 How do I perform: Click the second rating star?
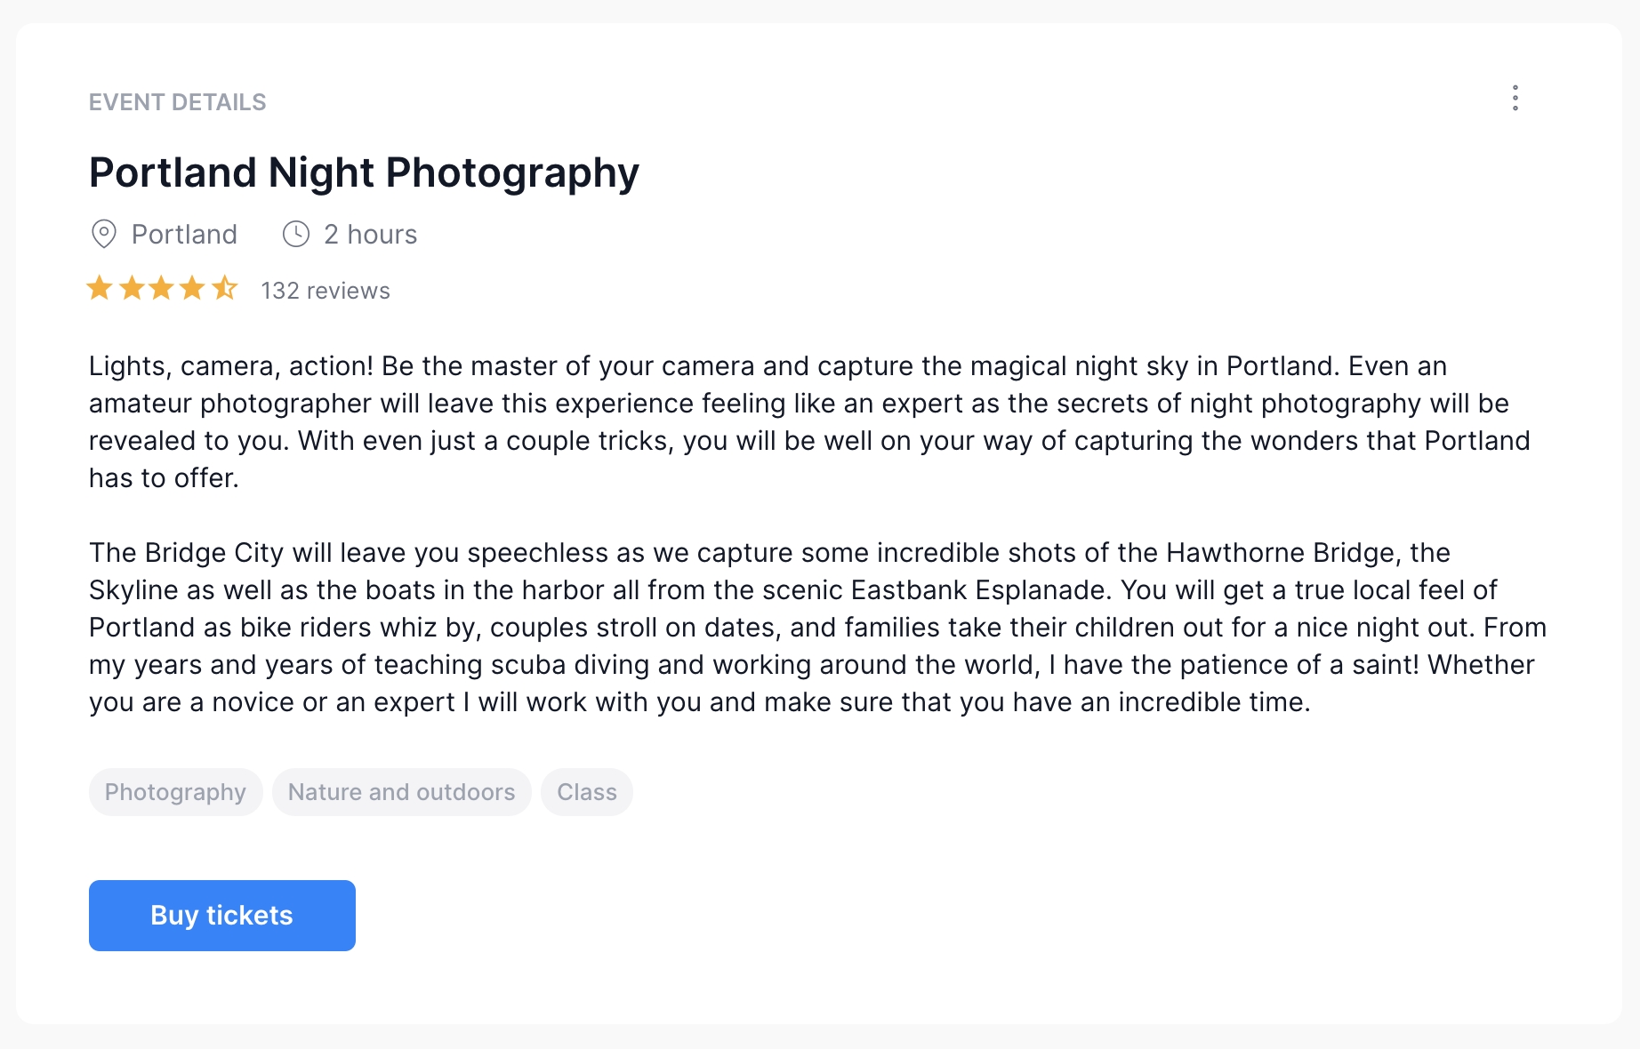coord(132,288)
